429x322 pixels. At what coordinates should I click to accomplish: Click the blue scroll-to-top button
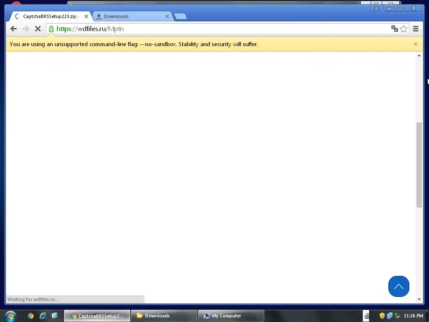(399, 286)
